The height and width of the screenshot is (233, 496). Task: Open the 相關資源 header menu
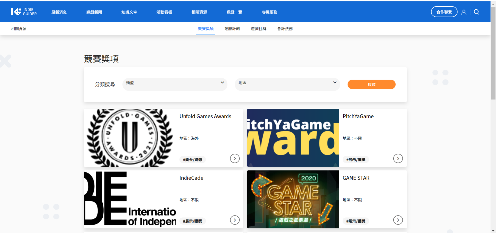(x=199, y=12)
